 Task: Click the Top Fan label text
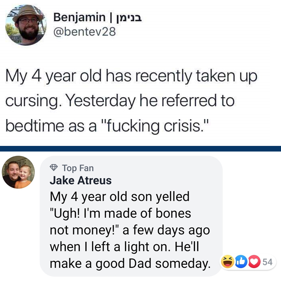[77, 168]
